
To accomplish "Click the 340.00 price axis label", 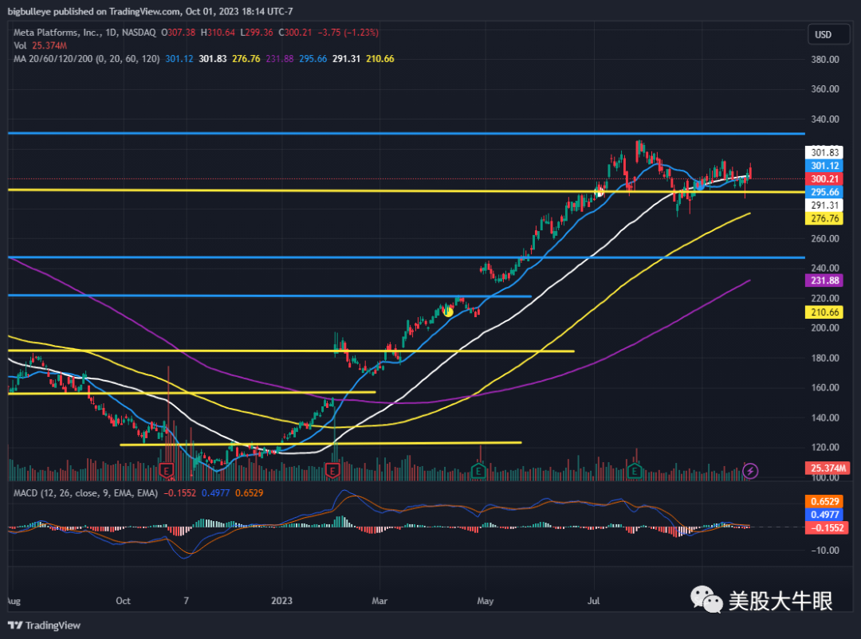I will click(825, 120).
